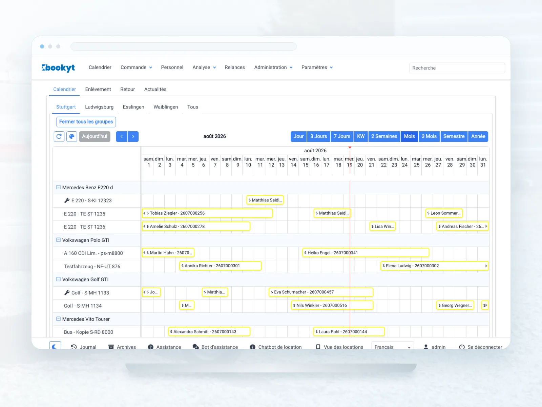Go to next month with right arrow

coord(133,136)
